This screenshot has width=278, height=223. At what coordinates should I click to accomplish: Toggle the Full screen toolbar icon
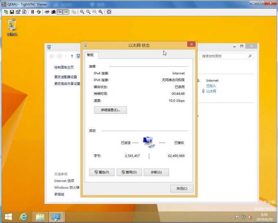click(109, 12)
